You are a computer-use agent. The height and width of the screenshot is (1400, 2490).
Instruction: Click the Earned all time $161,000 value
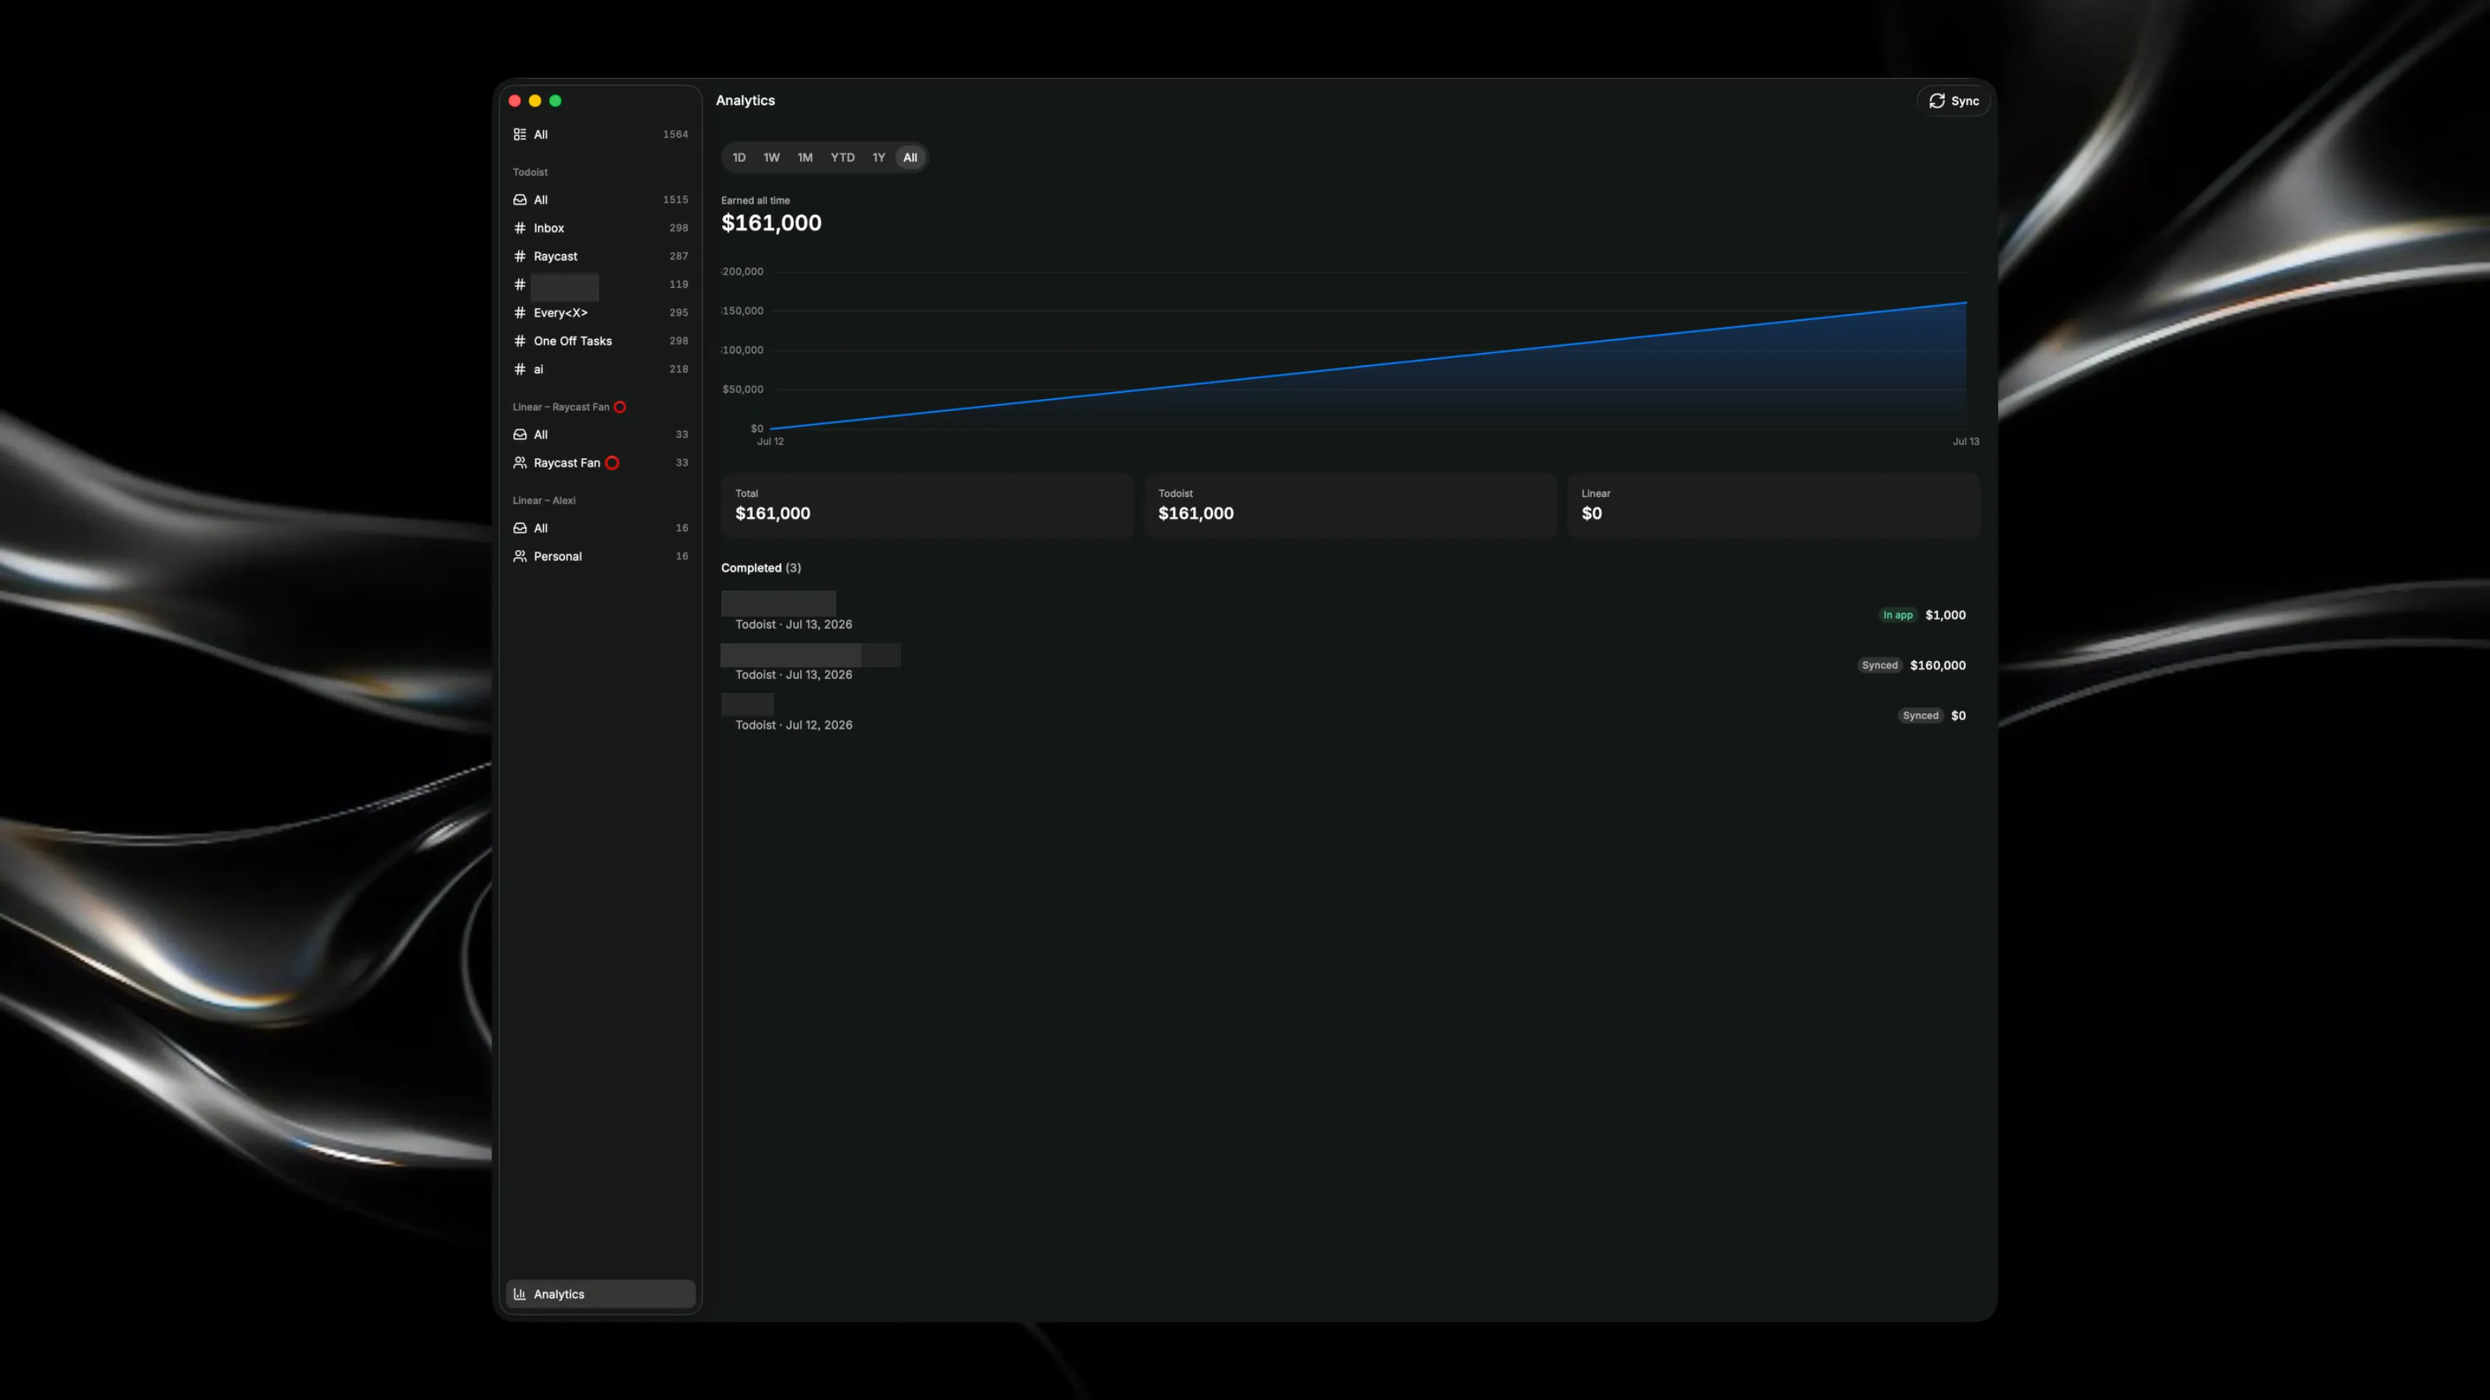tap(771, 223)
